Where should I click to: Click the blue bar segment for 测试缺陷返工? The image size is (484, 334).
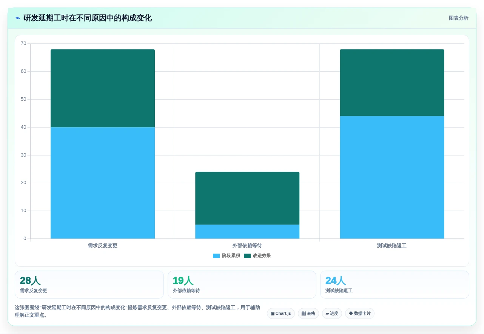(392, 177)
